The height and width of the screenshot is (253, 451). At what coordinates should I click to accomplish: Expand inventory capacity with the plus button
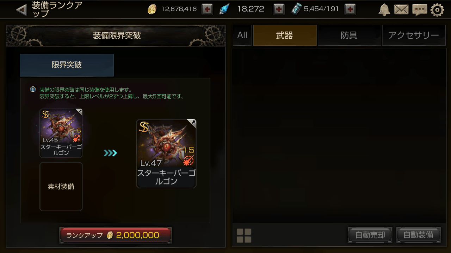point(350,9)
